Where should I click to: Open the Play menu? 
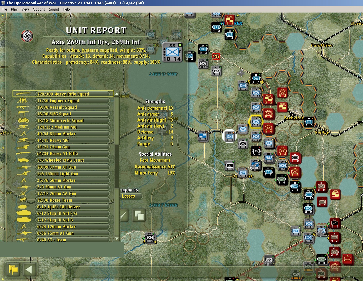pyautogui.click(x=14, y=9)
